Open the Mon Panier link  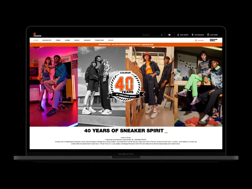(x=214, y=35)
